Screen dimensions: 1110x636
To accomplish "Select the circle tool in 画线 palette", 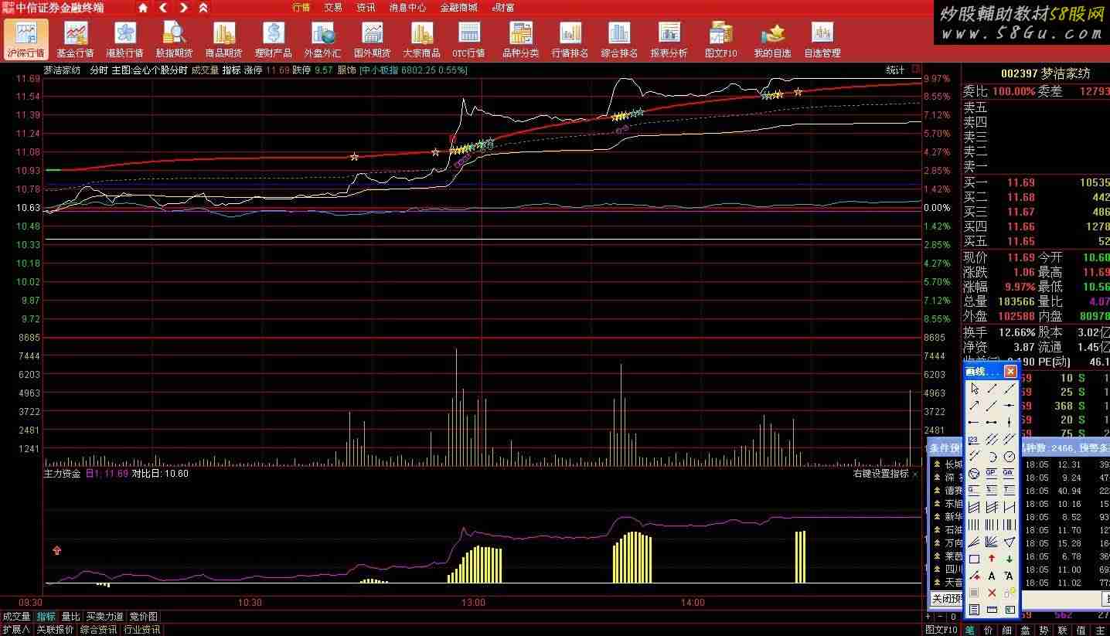I will pos(1009,457).
